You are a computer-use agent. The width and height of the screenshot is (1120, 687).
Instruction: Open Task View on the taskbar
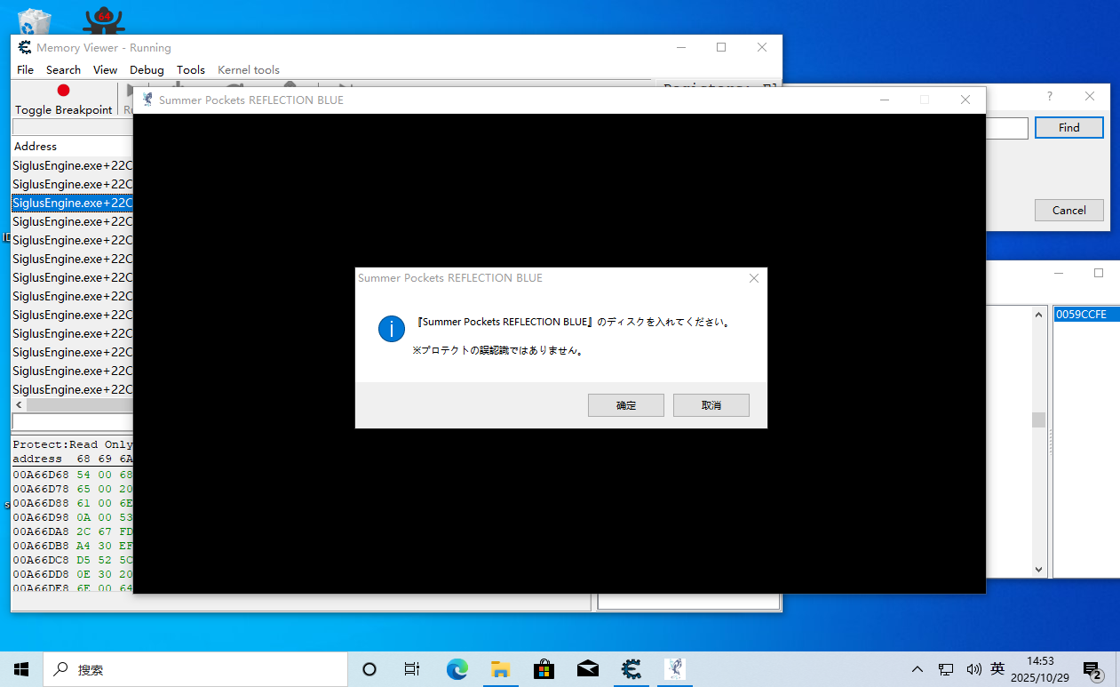(412, 669)
